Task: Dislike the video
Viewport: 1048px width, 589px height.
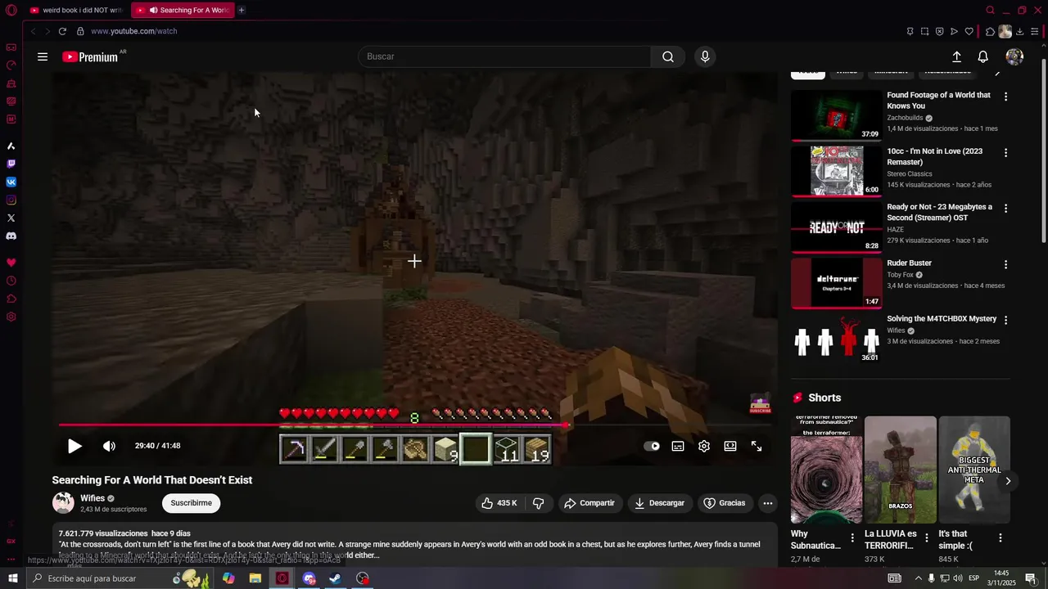Action: tap(539, 503)
